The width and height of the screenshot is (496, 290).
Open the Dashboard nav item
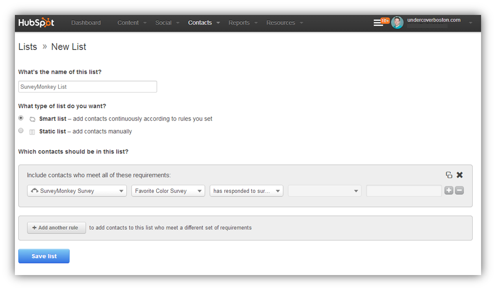coord(86,23)
